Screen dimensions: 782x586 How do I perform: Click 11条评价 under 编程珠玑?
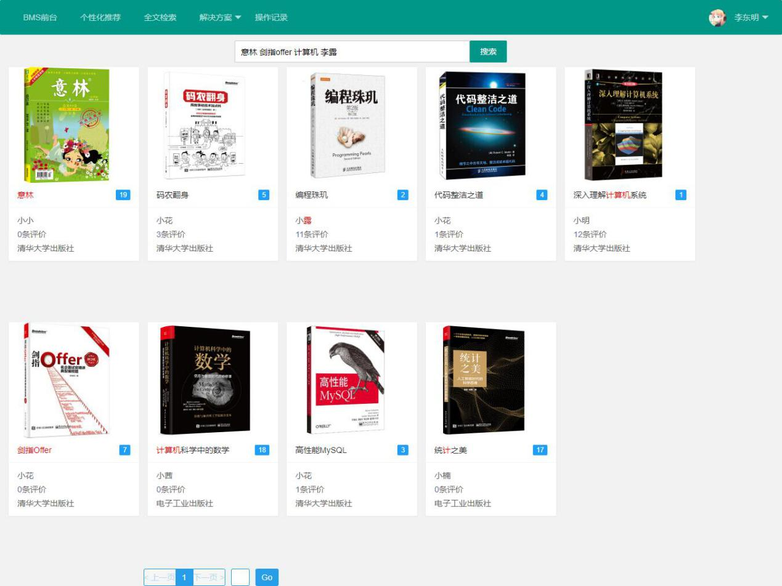(x=312, y=235)
